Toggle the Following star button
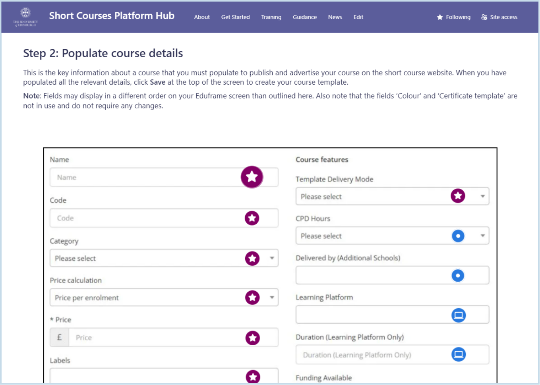Screen dimensions: 540x385 pyautogui.click(x=453, y=17)
